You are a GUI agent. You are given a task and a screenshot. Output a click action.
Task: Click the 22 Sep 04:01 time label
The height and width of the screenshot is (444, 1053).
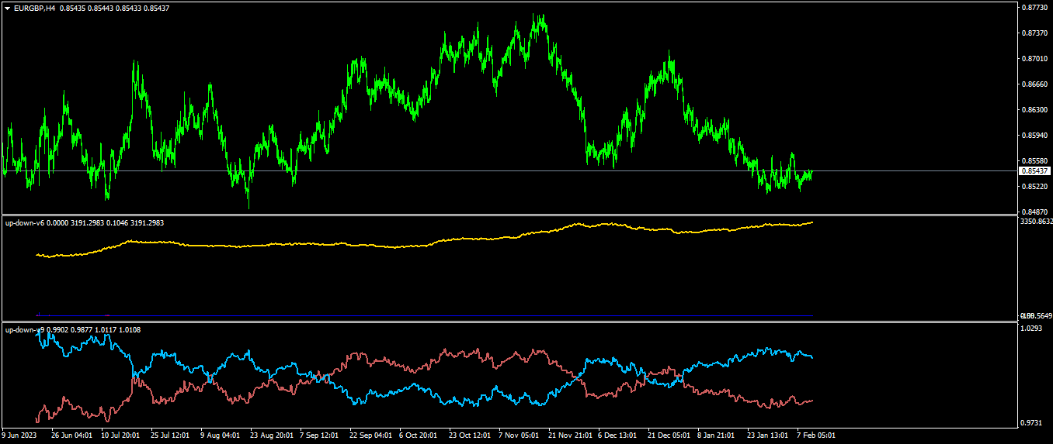370,435
